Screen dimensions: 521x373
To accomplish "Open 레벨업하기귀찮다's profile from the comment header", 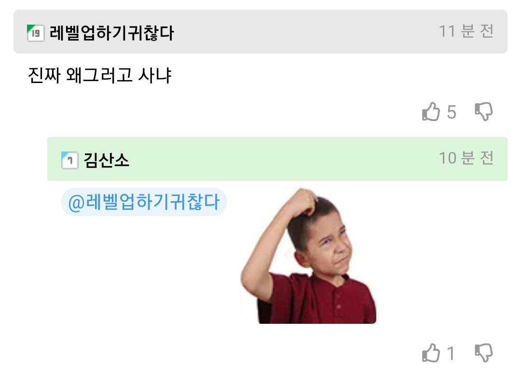I will pos(111,33).
